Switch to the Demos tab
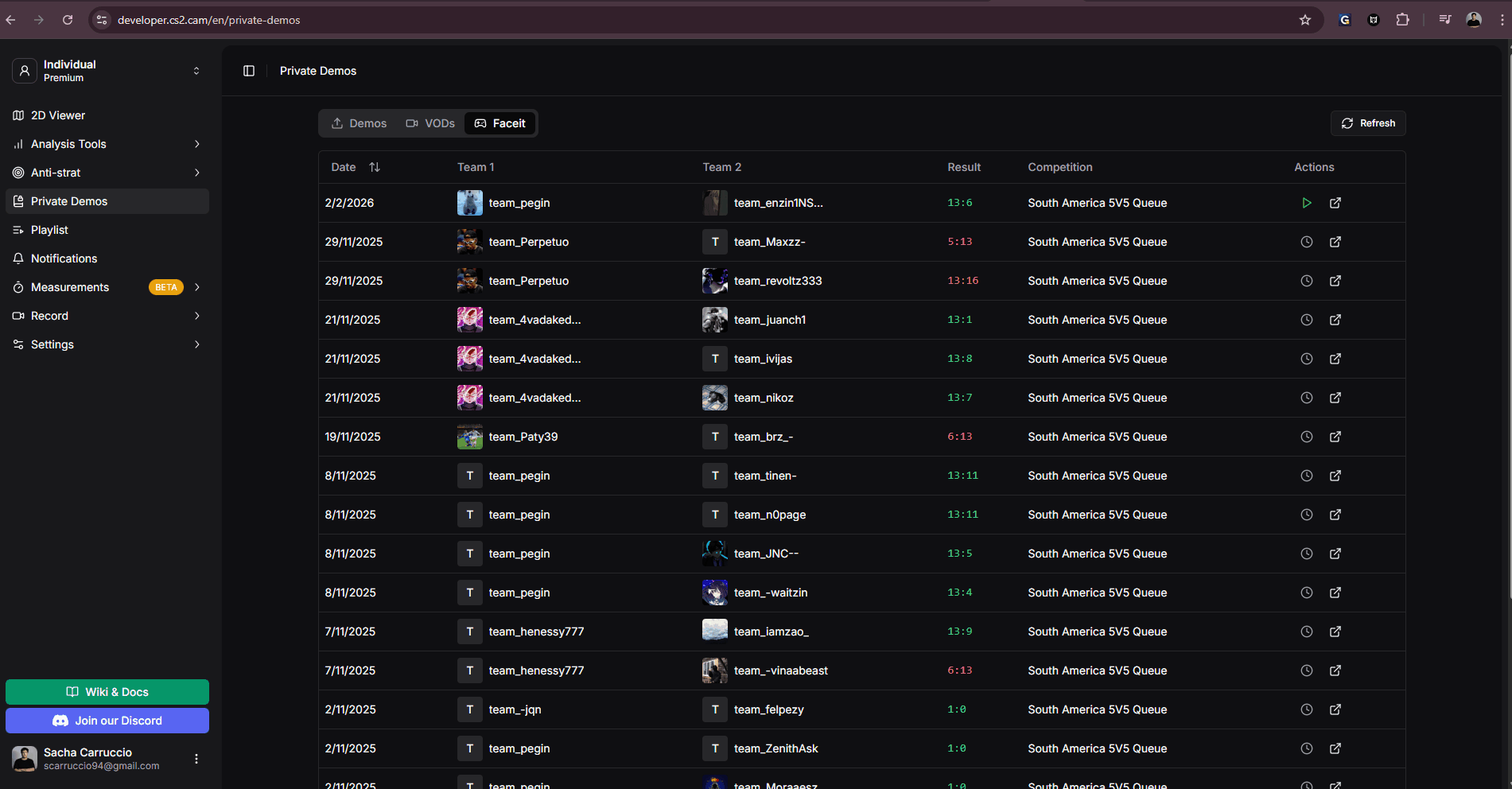 [x=359, y=123]
